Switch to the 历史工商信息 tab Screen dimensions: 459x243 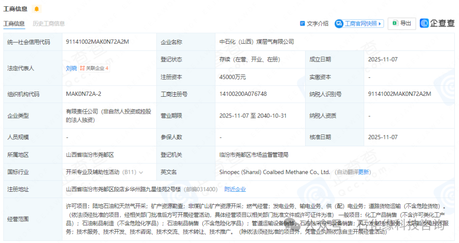(x=49, y=24)
